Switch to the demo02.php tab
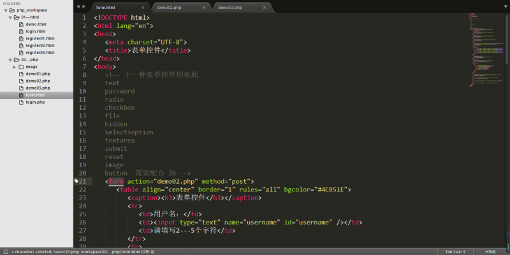The width and height of the screenshot is (510, 255). (169, 8)
